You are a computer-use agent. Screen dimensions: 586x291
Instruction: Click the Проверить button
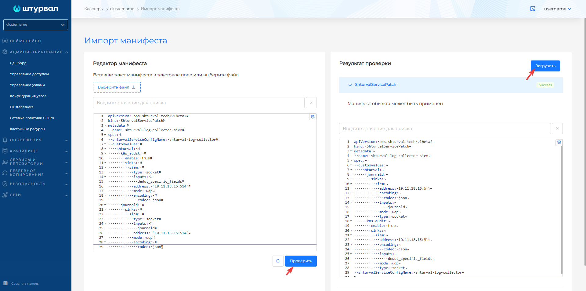(x=301, y=261)
